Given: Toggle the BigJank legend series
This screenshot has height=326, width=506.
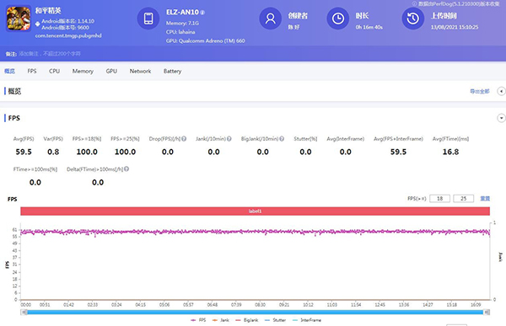Looking at the screenshot, I should [246, 320].
